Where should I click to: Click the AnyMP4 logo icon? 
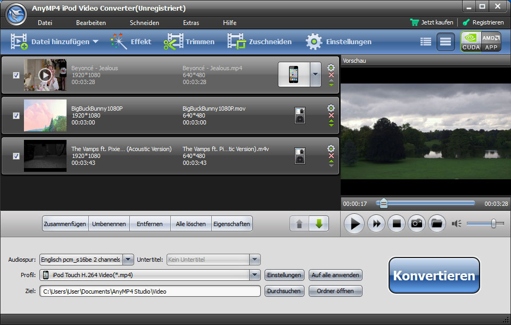pyautogui.click(x=17, y=14)
